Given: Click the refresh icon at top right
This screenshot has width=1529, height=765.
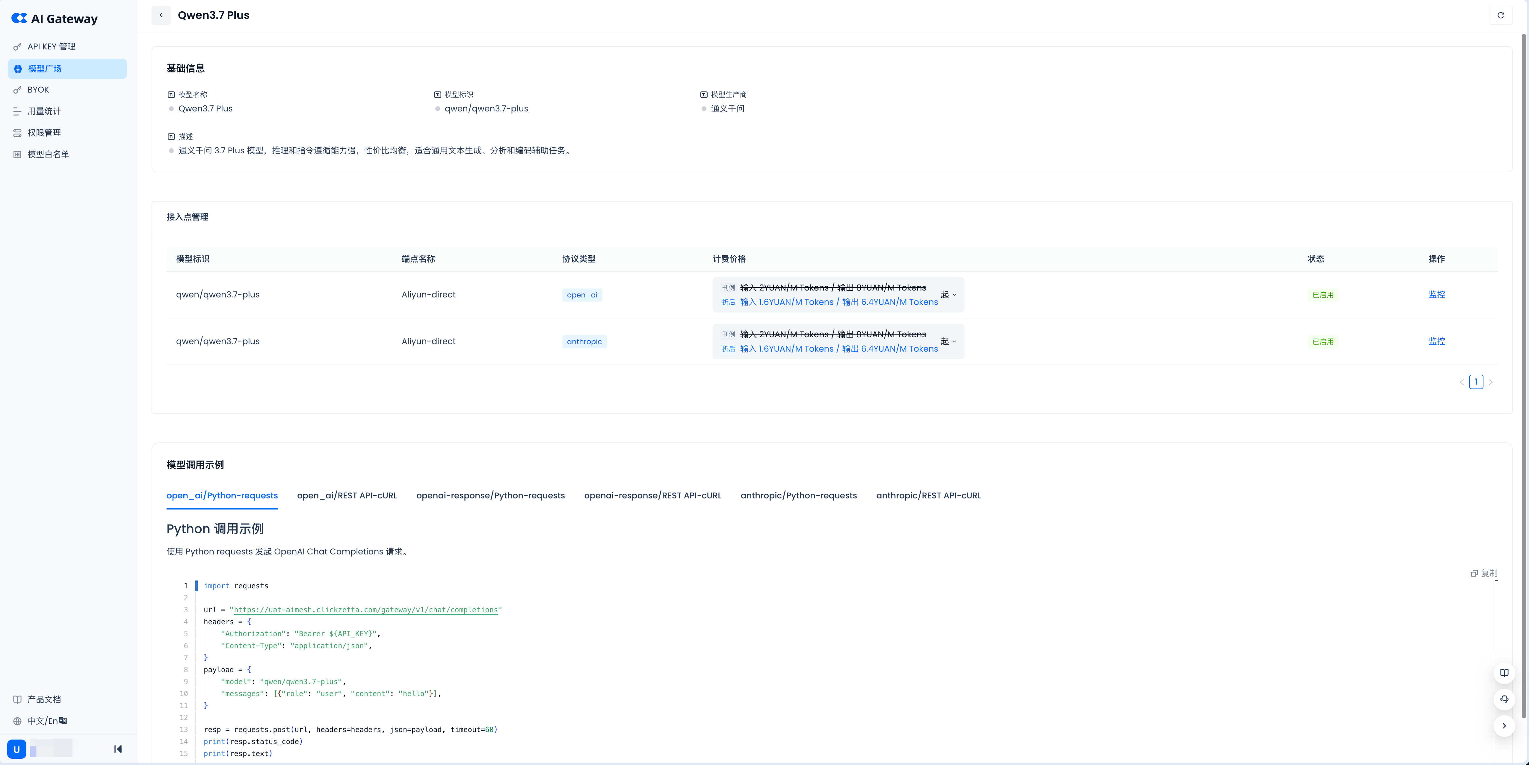Looking at the screenshot, I should pyautogui.click(x=1501, y=15).
